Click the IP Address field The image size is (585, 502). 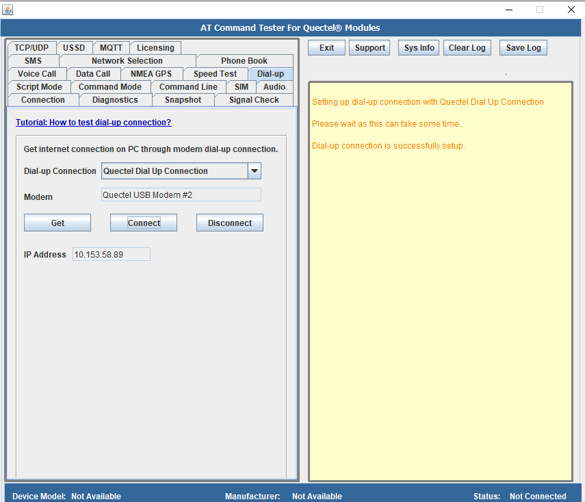(x=112, y=254)
